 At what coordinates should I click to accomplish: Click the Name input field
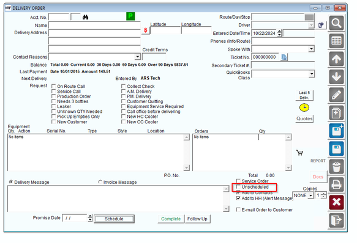pyautogui.click(x=94, y=26)
